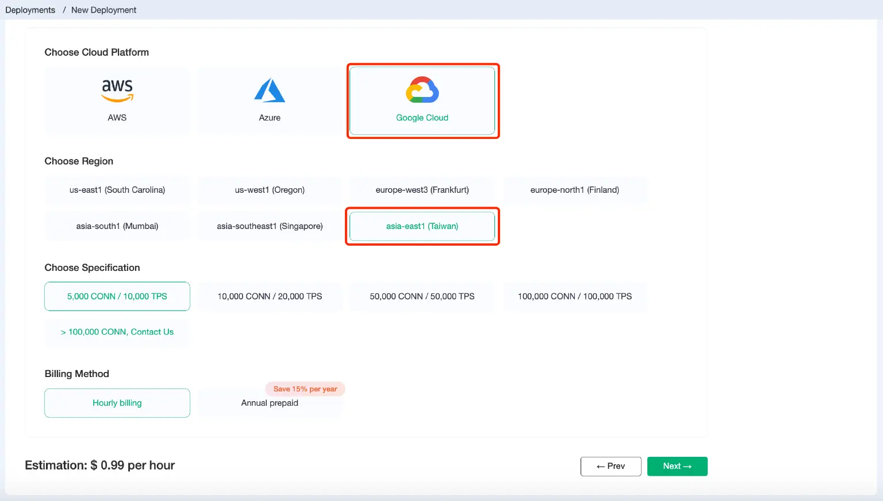Navigate back via Deployments breadcrumb
The image size is (883, 501).
point(30,10)
